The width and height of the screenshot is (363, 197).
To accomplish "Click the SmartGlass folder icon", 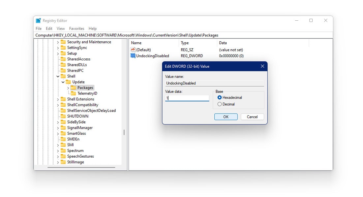I will coord(63,133).
